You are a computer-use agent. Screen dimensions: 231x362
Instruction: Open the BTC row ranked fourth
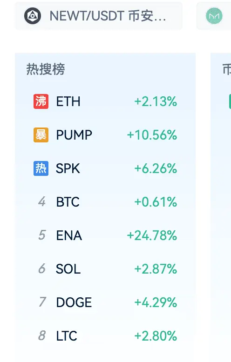(105, 202)
